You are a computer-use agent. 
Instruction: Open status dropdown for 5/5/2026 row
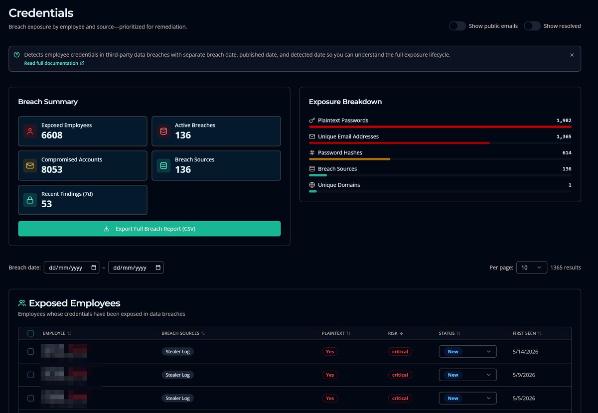[x=468, y=398]
